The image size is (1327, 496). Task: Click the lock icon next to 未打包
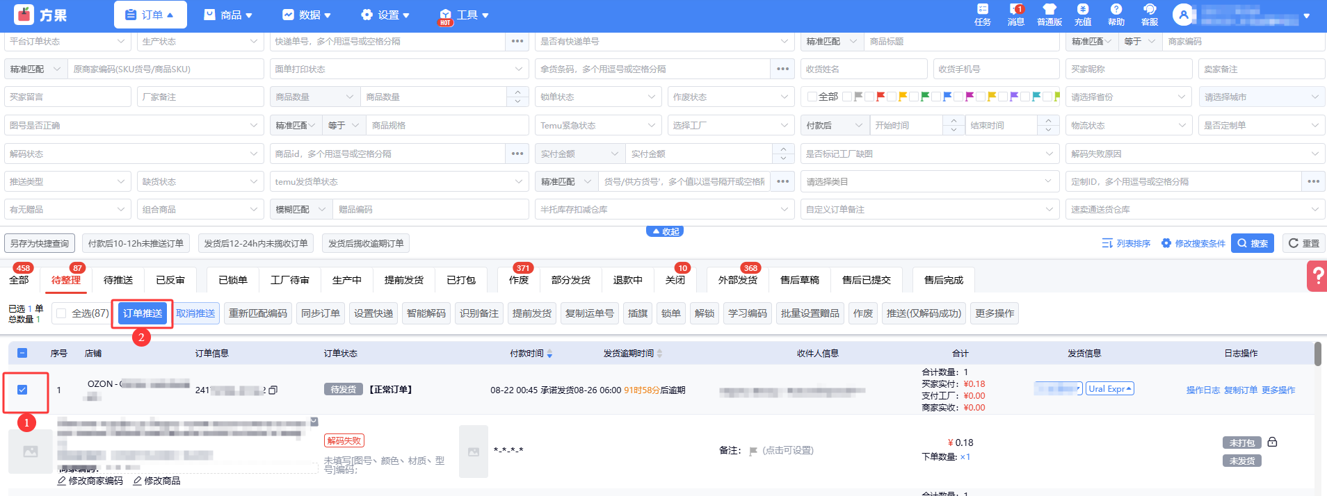tap(1272, 443)
